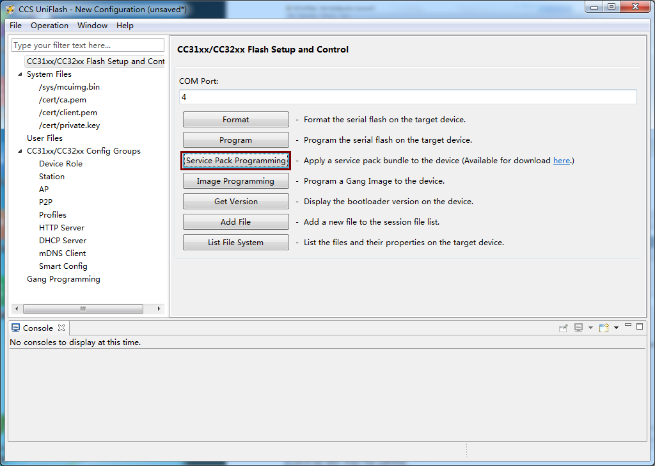Open the Help menu
The height and width of the screenshot is (466, 655).
click(x=125, y=26)
